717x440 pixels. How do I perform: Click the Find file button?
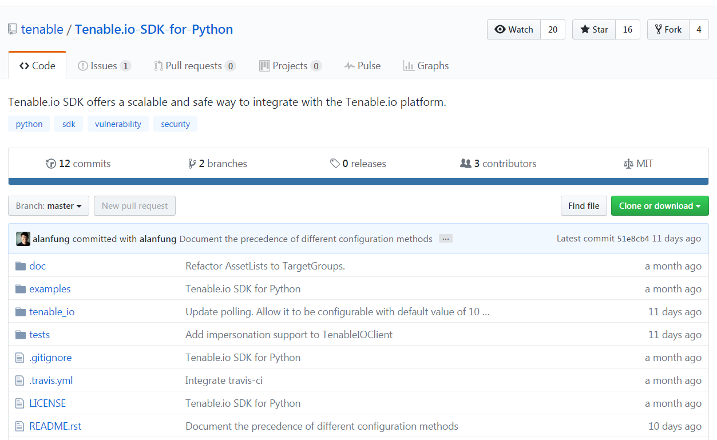(584, 206)
